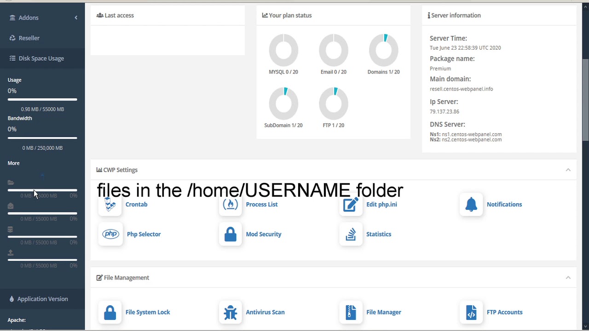The height and width of the screenshot is (331, 589).
Task: Open the File Manager link
Action: [384, 312]
